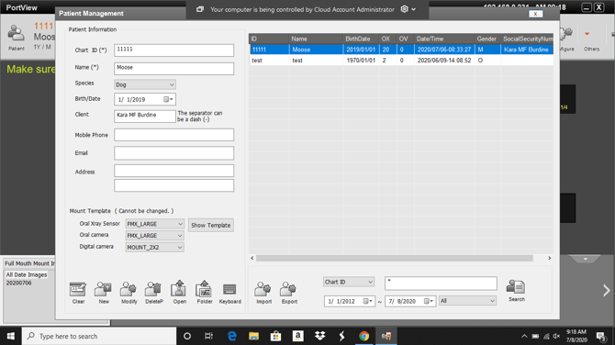Select the test patient row
This screenshot has height=345, width=615.
coord(401,61)
